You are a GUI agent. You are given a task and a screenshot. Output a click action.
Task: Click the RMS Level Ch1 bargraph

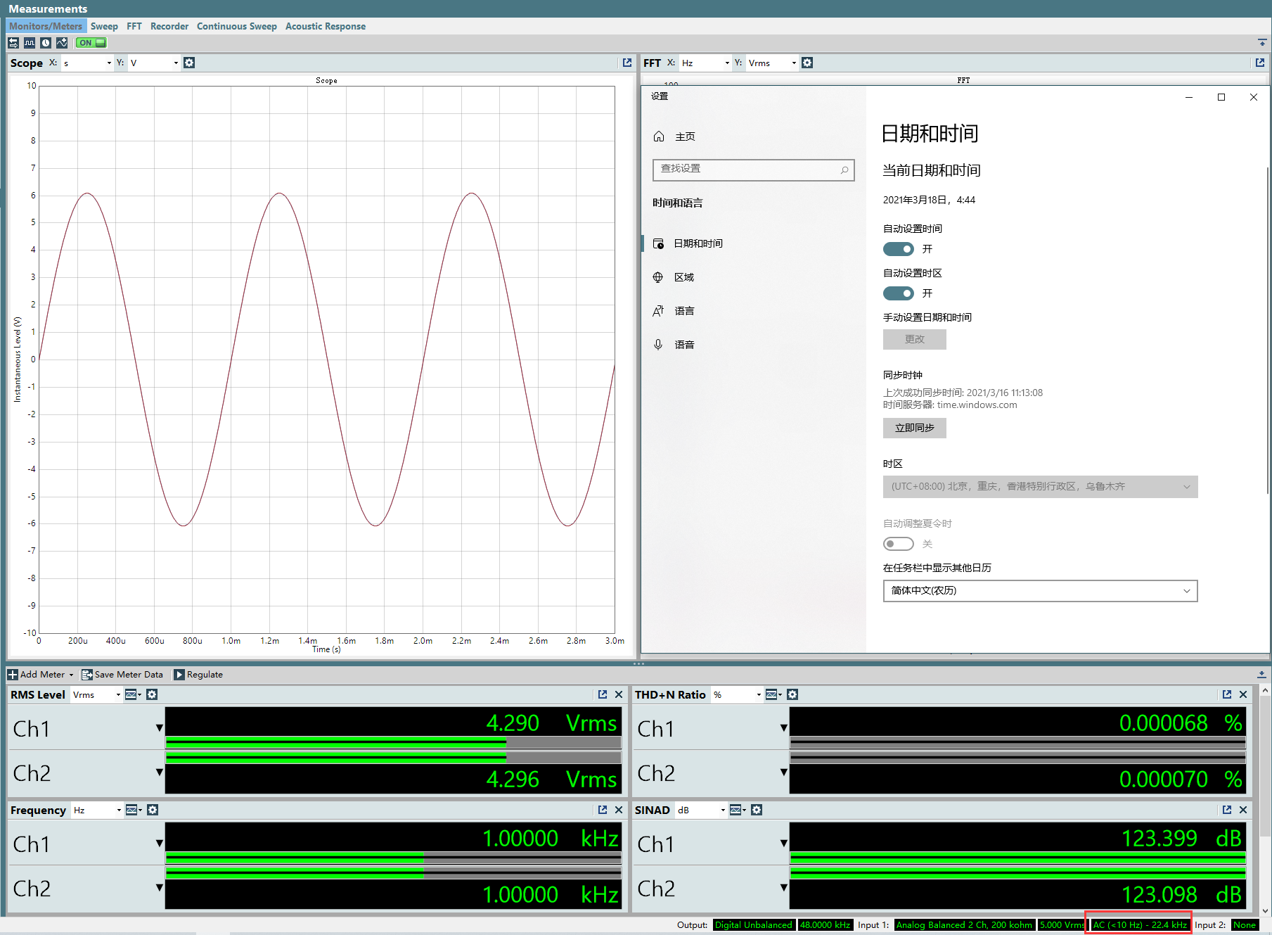394,742
